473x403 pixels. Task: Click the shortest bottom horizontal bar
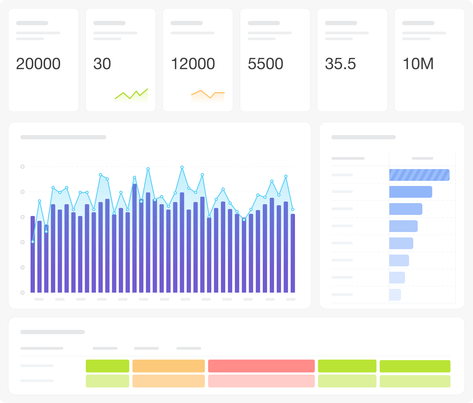click(x=395, y=295)
